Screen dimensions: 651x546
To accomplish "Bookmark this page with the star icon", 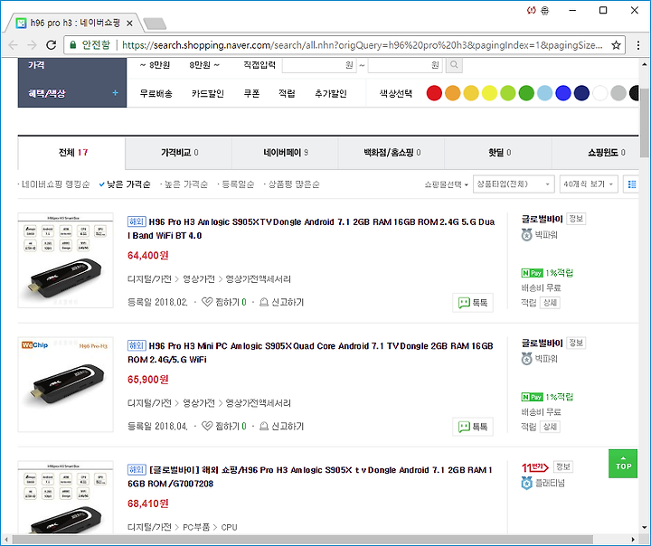I will tap(616, 45).
